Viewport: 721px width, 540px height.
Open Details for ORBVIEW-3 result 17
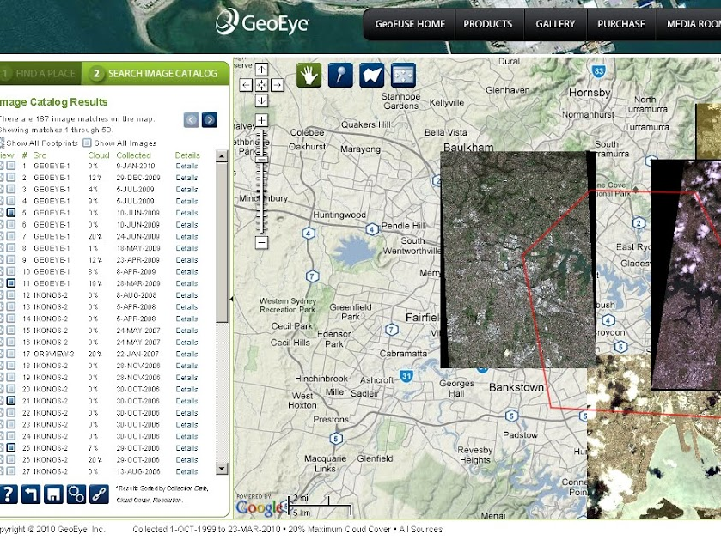pos(186,354)
